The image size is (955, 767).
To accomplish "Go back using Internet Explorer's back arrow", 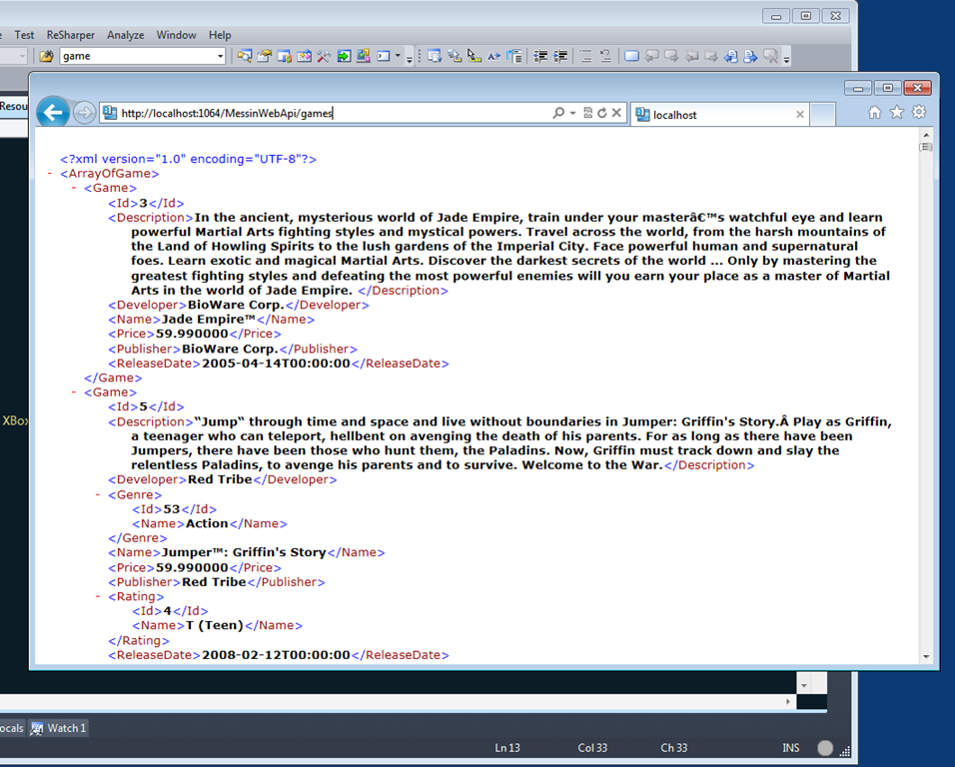I will click(x=52, y=113).
